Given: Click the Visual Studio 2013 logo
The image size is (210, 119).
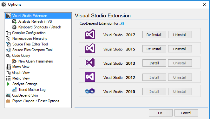Looking at the screenshot, I should tap(90, 62).
